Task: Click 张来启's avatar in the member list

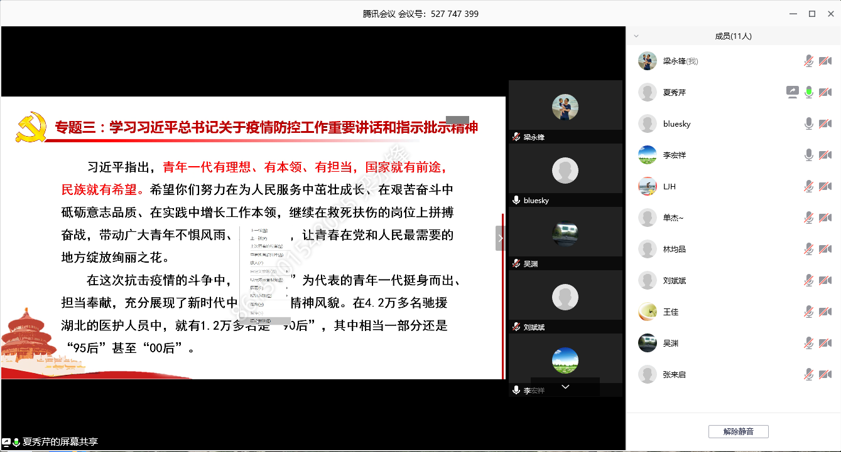Action: [648, 374]
